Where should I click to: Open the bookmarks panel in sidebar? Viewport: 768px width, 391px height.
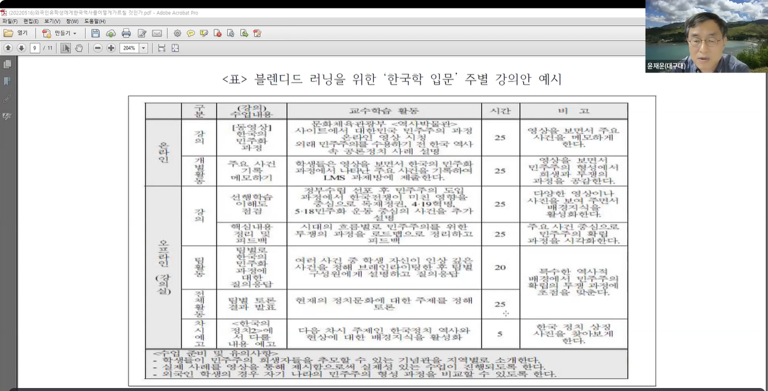[7, 81]
